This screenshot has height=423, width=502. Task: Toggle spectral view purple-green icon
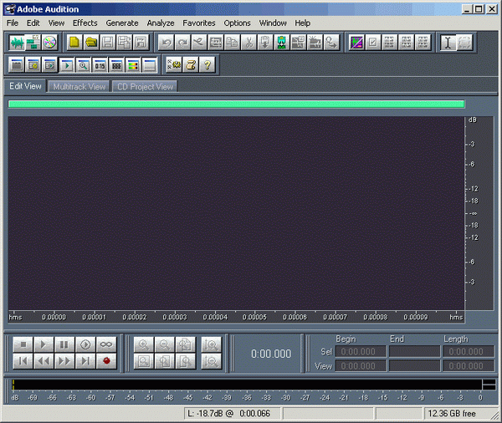point(356,43)
